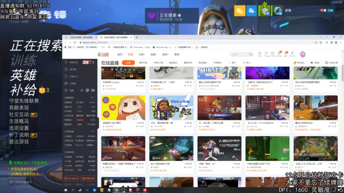Open 分区排行榜 link at right of filters
The height and width of the screenshot is (193, 344).
pos(332,63)
